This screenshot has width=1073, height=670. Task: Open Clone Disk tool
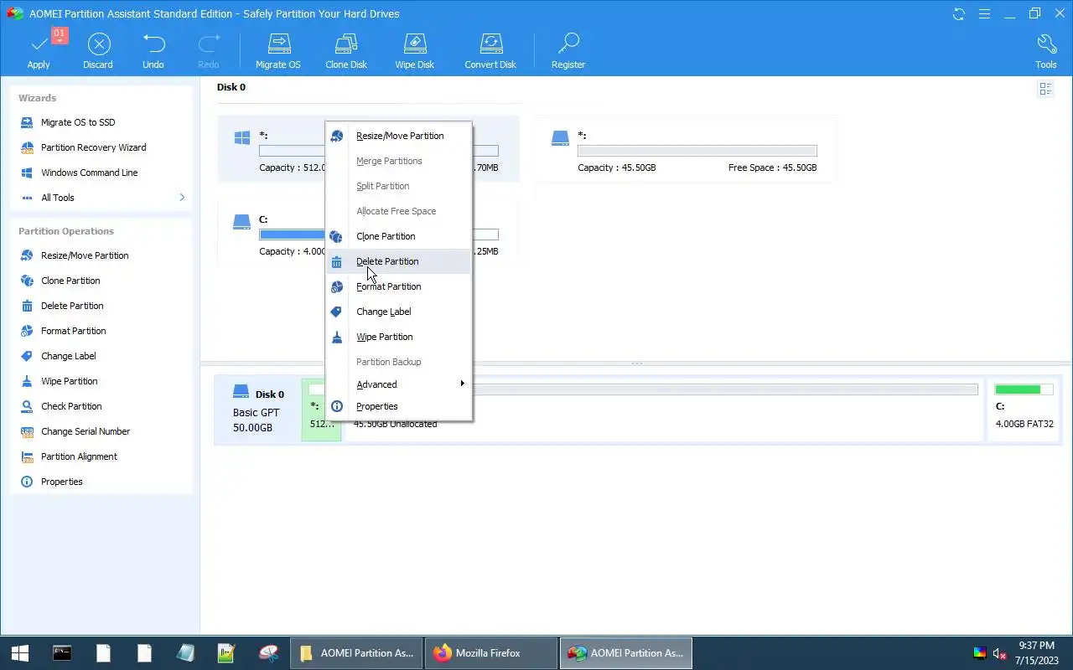346,51
